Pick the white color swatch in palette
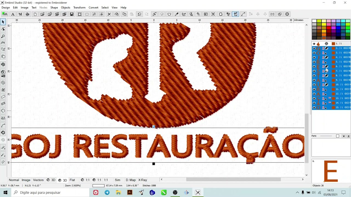The height and width of the screenshot is (197, 351). click(314, 21)
